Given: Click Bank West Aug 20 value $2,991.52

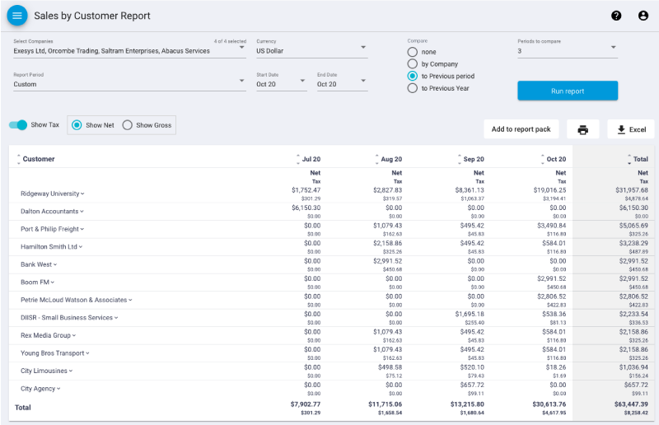Looking at the screenshot, I should point(387,260).
